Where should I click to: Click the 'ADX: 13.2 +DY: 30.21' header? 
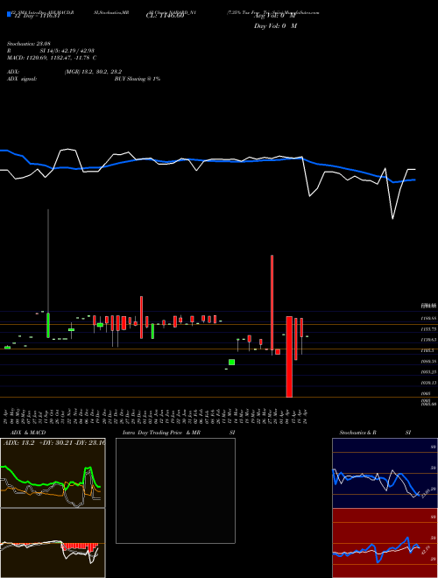(x=53, y=442)
